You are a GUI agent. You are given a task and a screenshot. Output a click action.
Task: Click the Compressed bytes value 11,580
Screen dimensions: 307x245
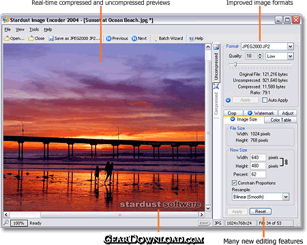tap(274, 86)
